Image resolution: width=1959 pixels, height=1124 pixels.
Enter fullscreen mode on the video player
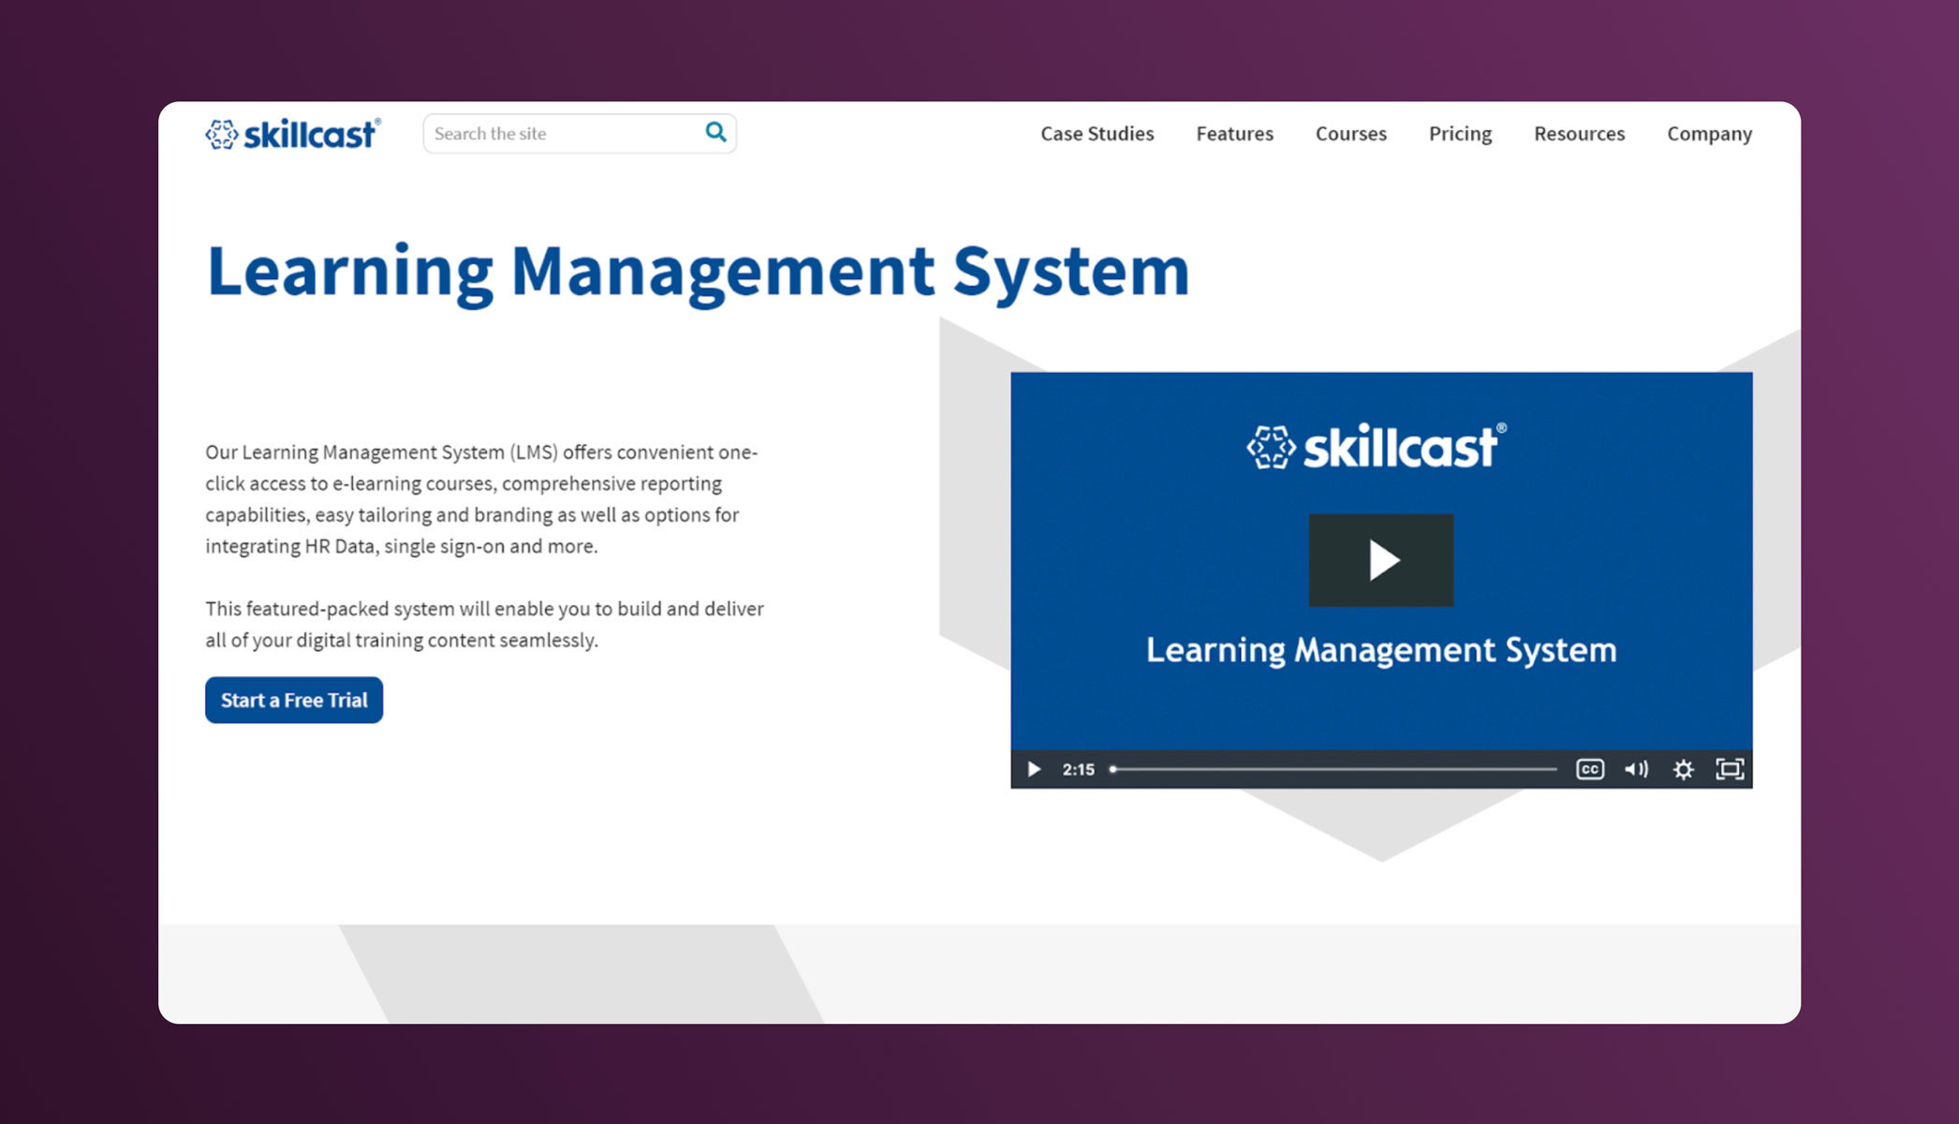1730,769
